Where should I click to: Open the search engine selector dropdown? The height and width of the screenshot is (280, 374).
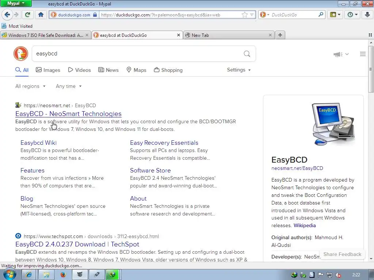pos(264,15)
